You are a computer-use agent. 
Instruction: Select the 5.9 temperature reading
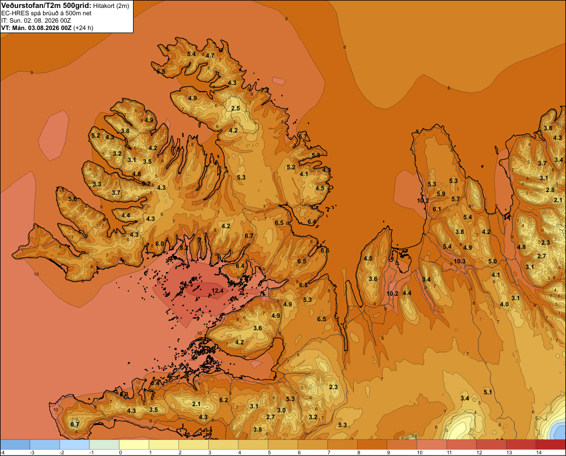(441, 194)
